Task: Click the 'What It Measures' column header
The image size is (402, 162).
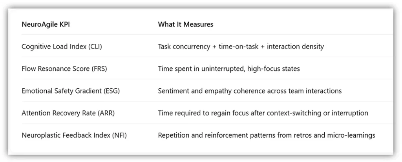Action: coord(185,24)
